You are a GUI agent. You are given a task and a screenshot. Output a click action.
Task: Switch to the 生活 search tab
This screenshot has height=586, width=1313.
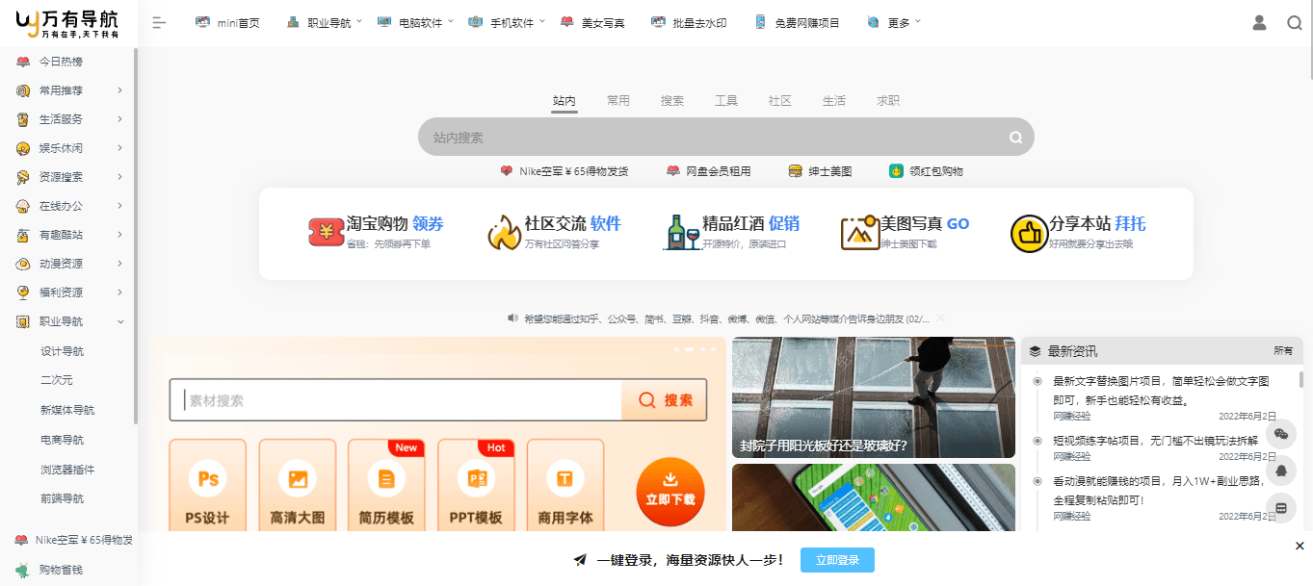[x=834, y=100]
